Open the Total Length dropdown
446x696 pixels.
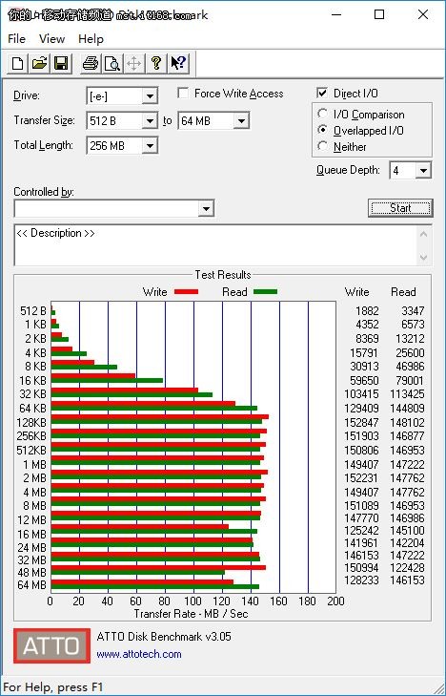coord(150,145)
